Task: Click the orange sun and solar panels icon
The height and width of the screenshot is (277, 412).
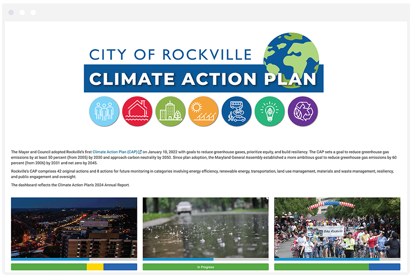Action: tap(203, 111)
